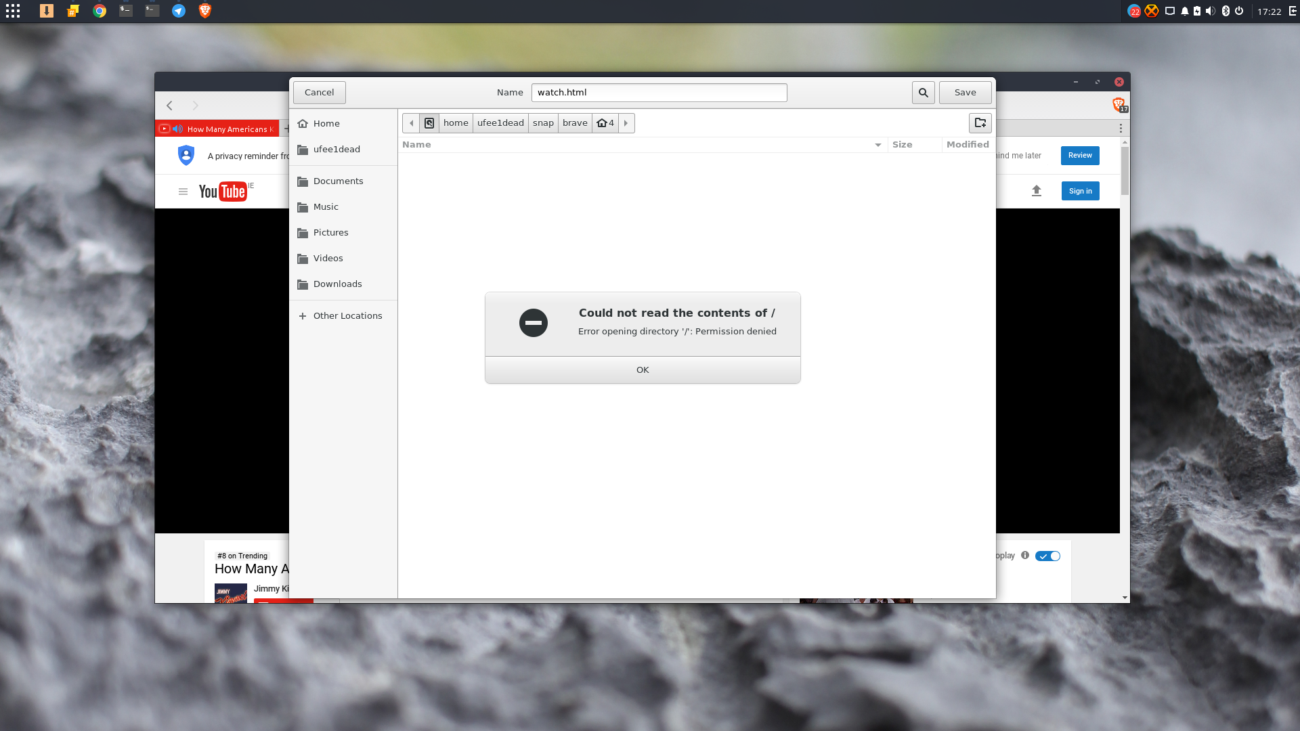Open Other Locations in the sidebar

click(x=343, y=316)
